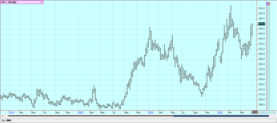Screen dimensions: 277x123
Task: Click the 324.0 price axis label
Action: (x=261, y=90)
